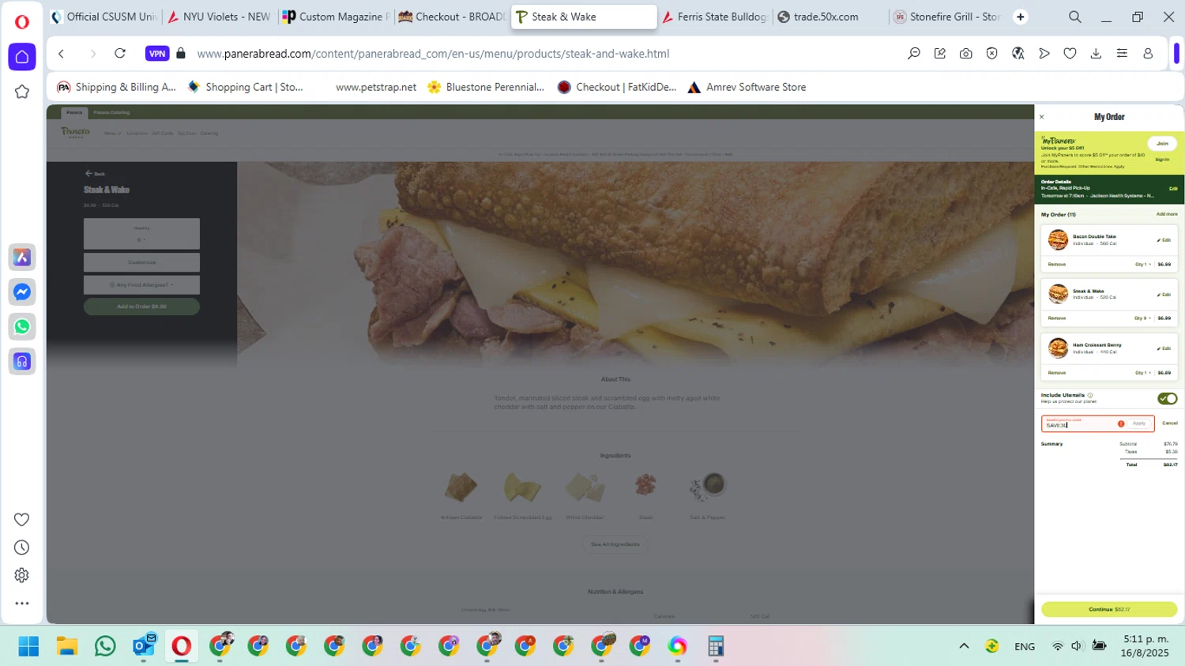Switch to NYU Violets browser tab

219,17
